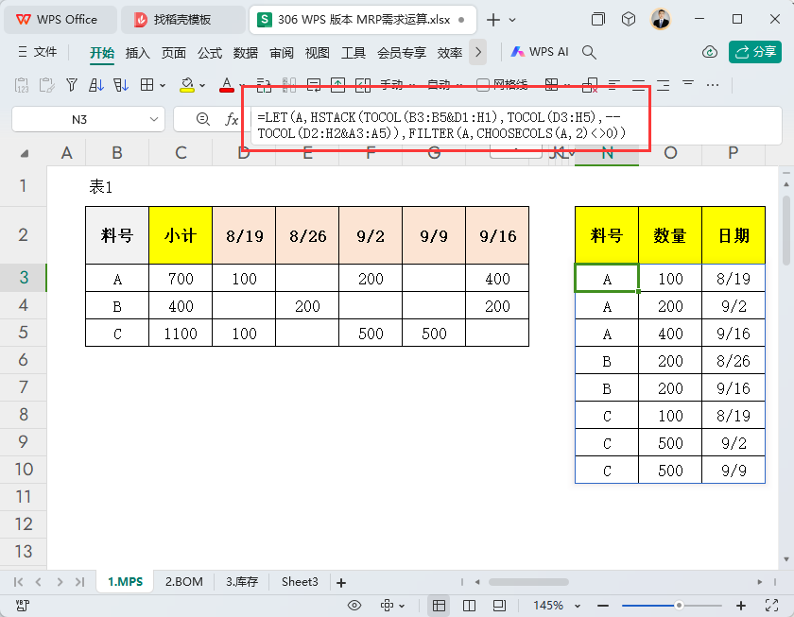The image size is (794, 617).
Task: Click the select-all corner triangle
Action: point(24,153)
